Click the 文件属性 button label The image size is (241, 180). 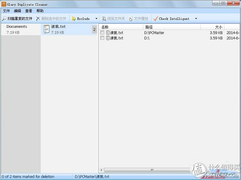[141, 19]
